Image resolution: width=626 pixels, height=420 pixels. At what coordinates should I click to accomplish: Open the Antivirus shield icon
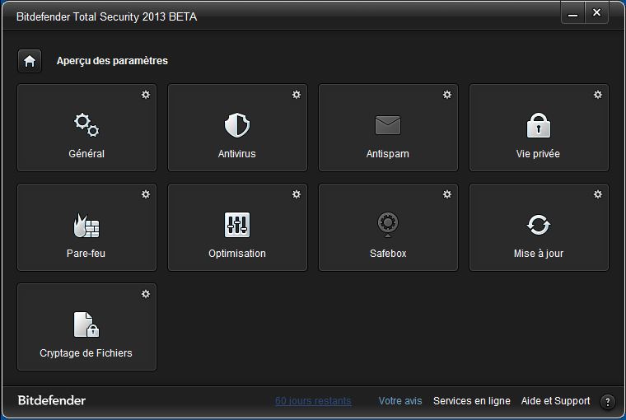(x=237, y=125)
